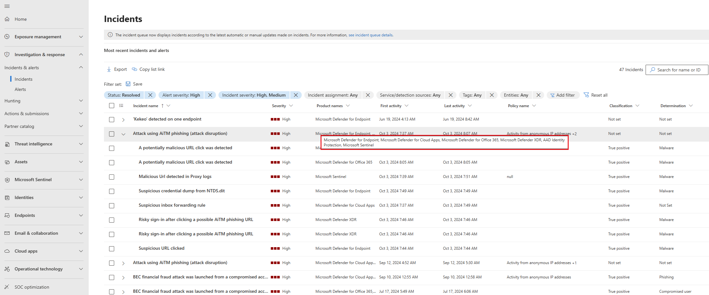Expand the 'Kekeo' detected incident row
This screenshot has height=295, width=709.
(123, 120)
